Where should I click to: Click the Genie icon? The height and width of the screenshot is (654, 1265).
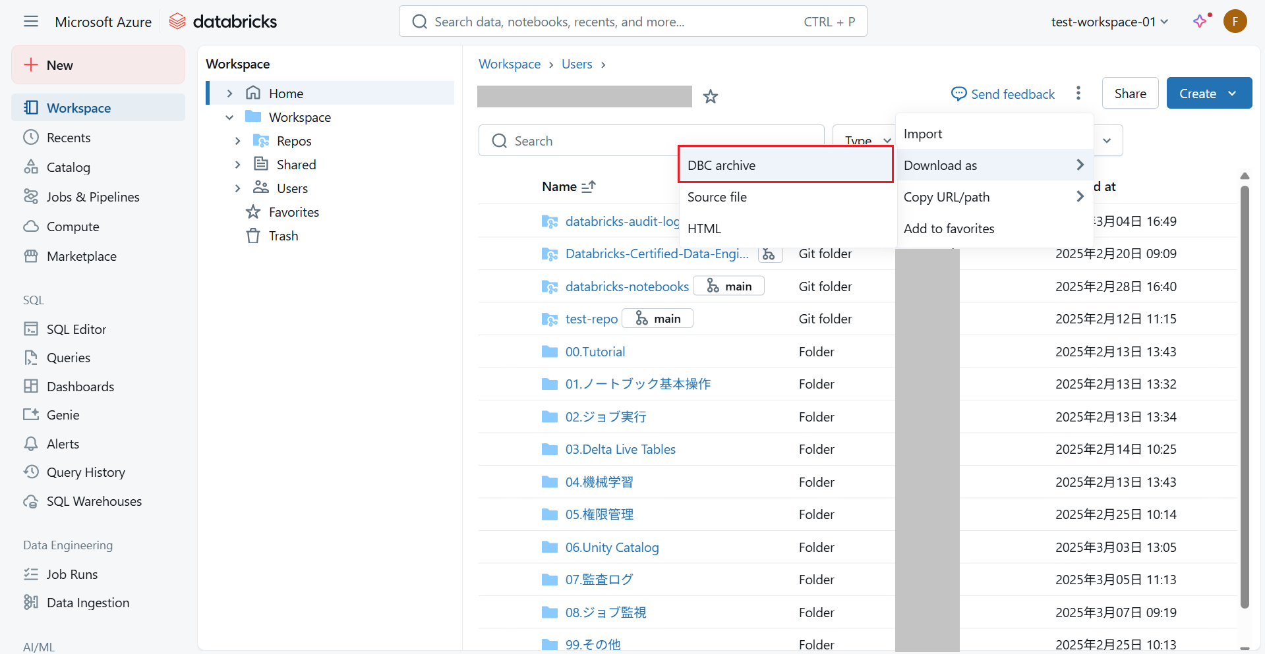(31, 415)
